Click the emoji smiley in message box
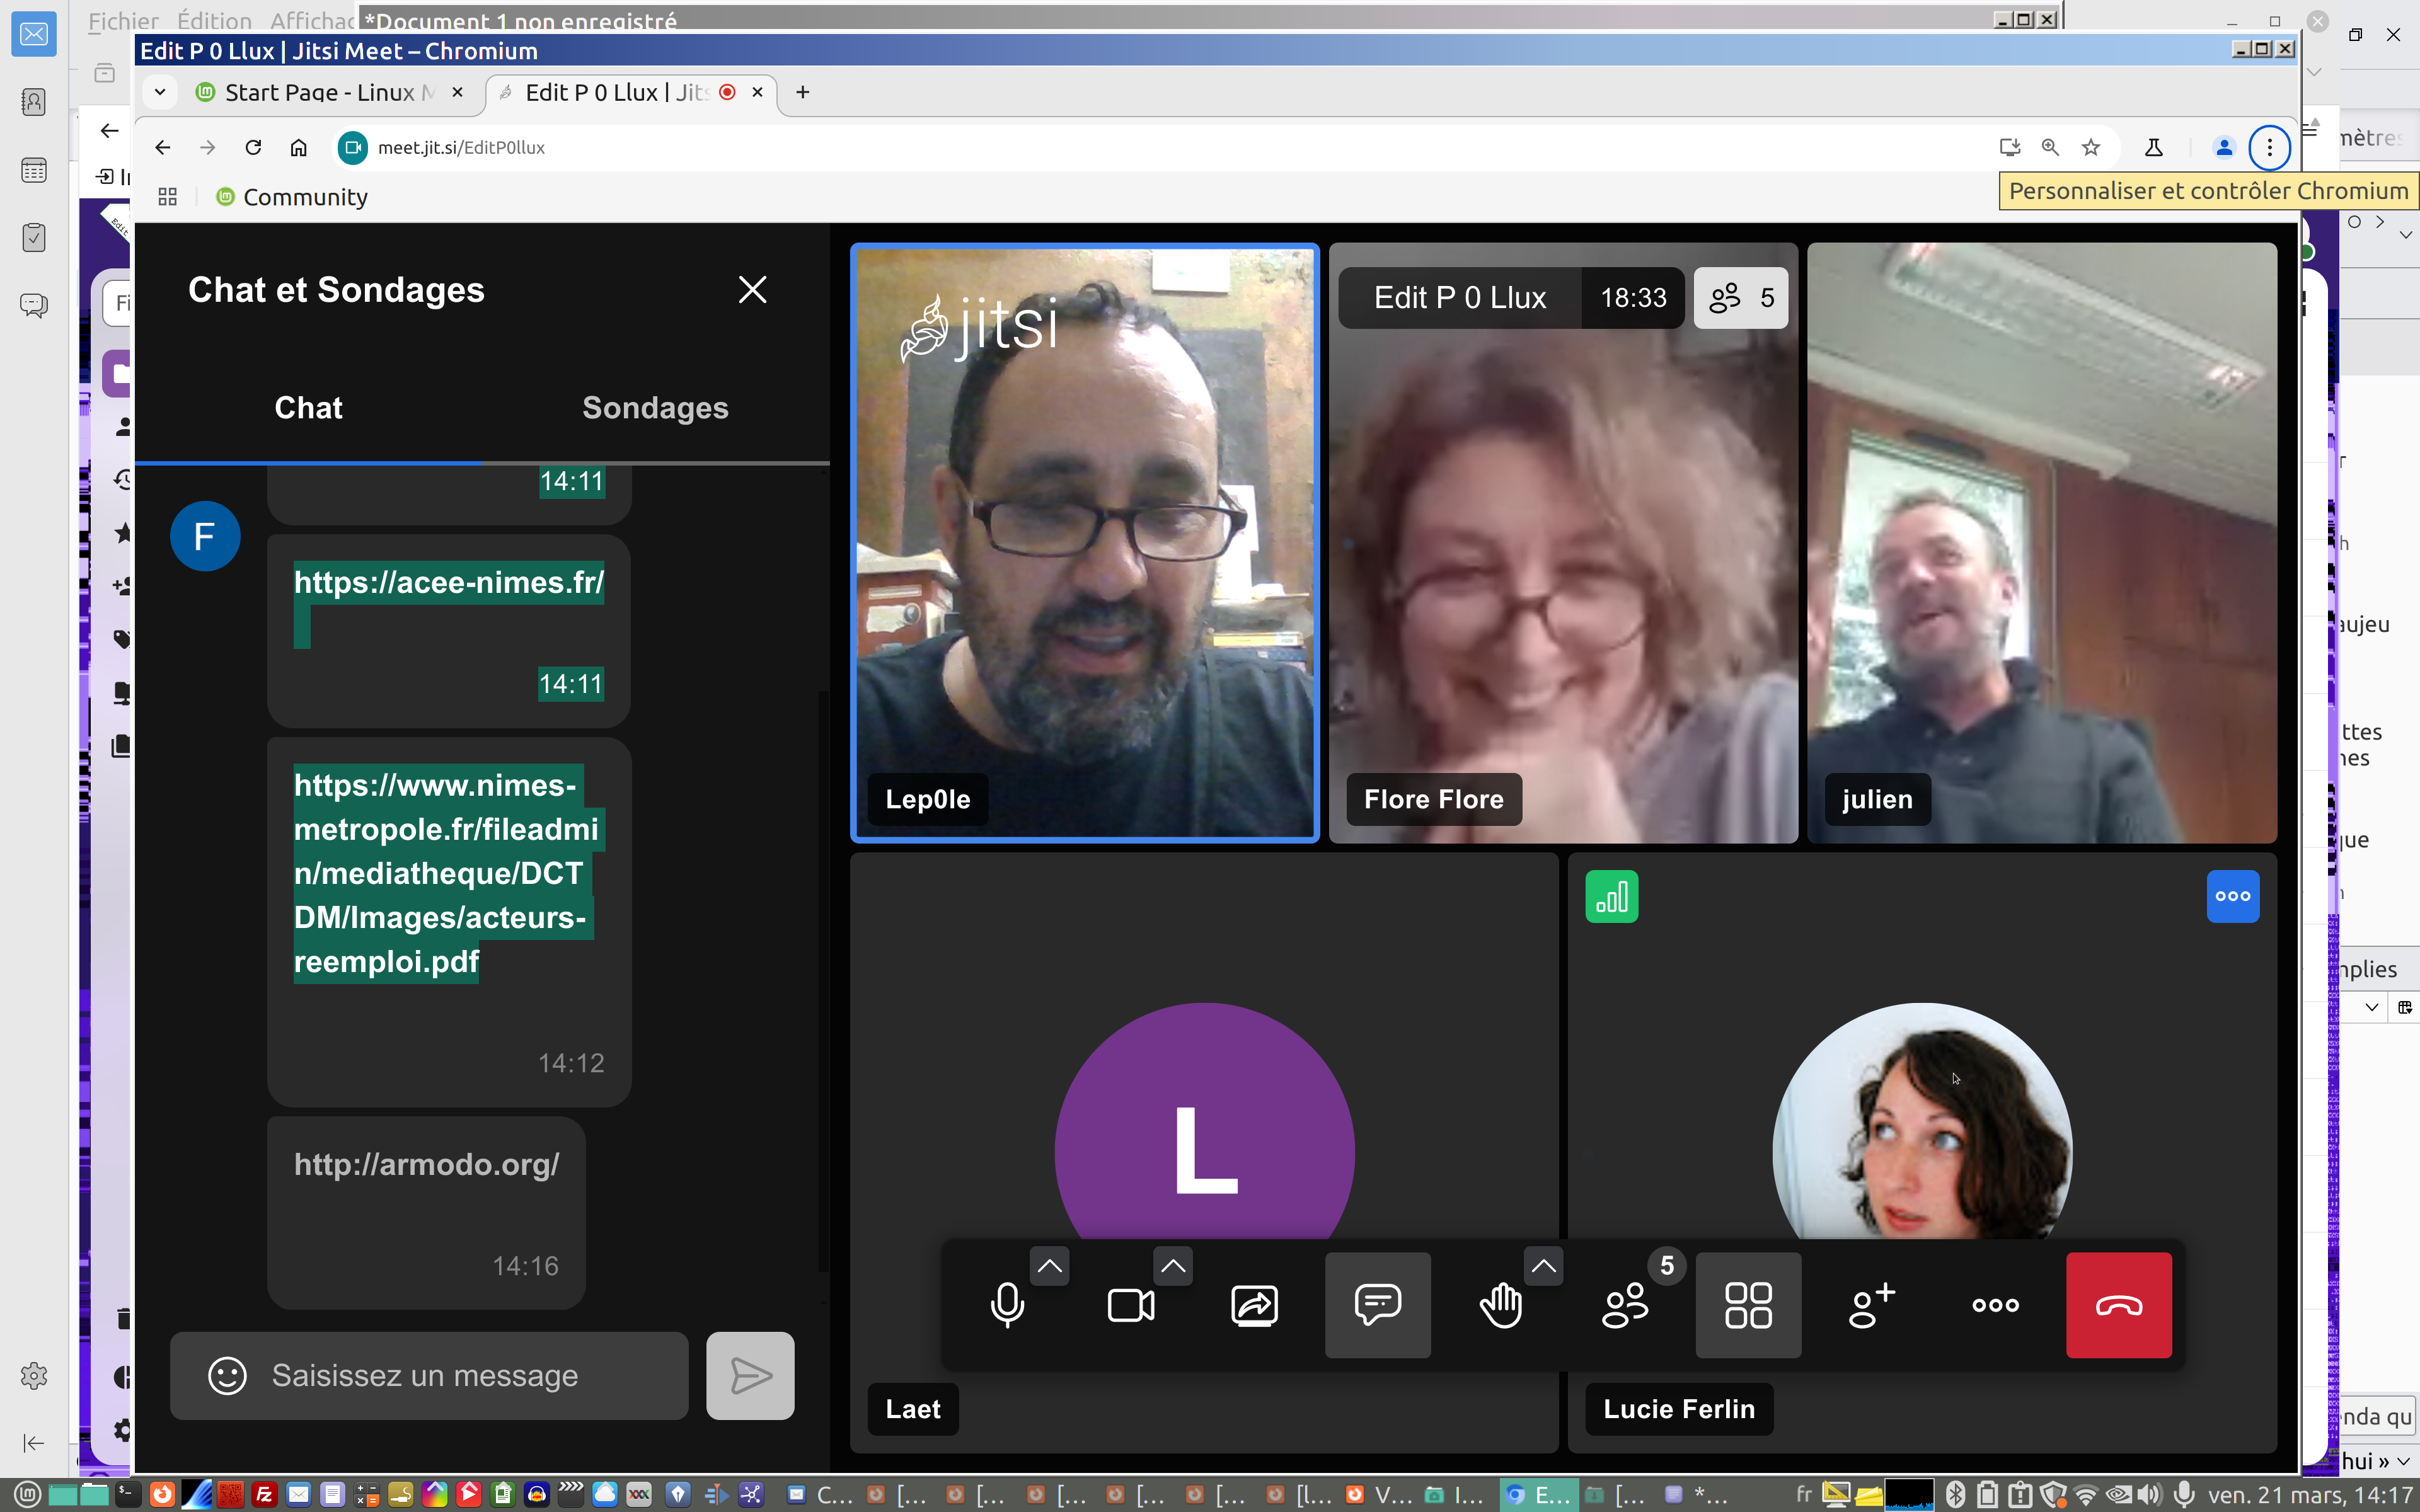Image resolution: width=2420 pixels, height=1512 pixels. pos(227,1376)
